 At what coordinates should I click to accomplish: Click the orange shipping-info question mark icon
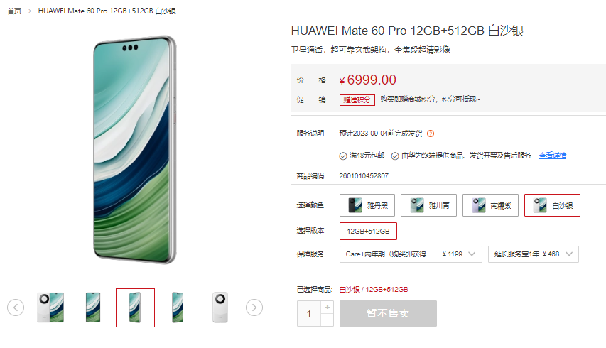point(431,134)
